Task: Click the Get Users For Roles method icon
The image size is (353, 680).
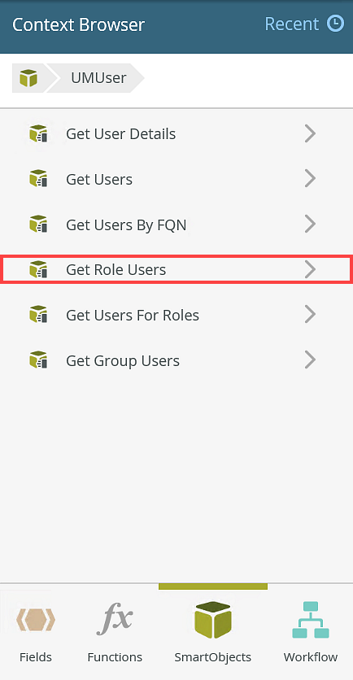Action: (38, 315)
